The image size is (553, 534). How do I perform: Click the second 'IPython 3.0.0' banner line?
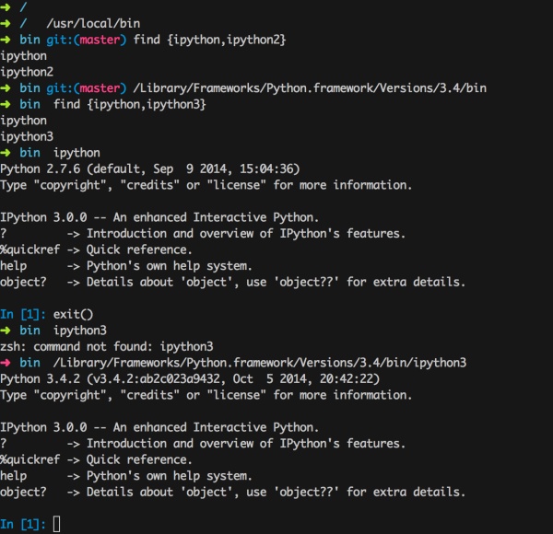[159, 427]
